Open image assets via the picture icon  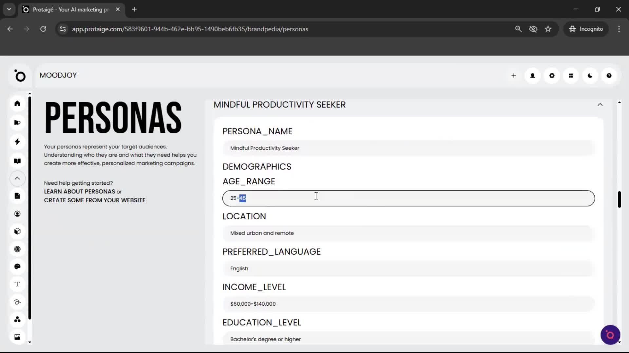17,337
